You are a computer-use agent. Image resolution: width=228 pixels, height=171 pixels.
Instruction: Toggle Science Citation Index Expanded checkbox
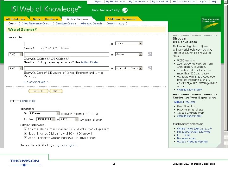click(x=25, y=129)
